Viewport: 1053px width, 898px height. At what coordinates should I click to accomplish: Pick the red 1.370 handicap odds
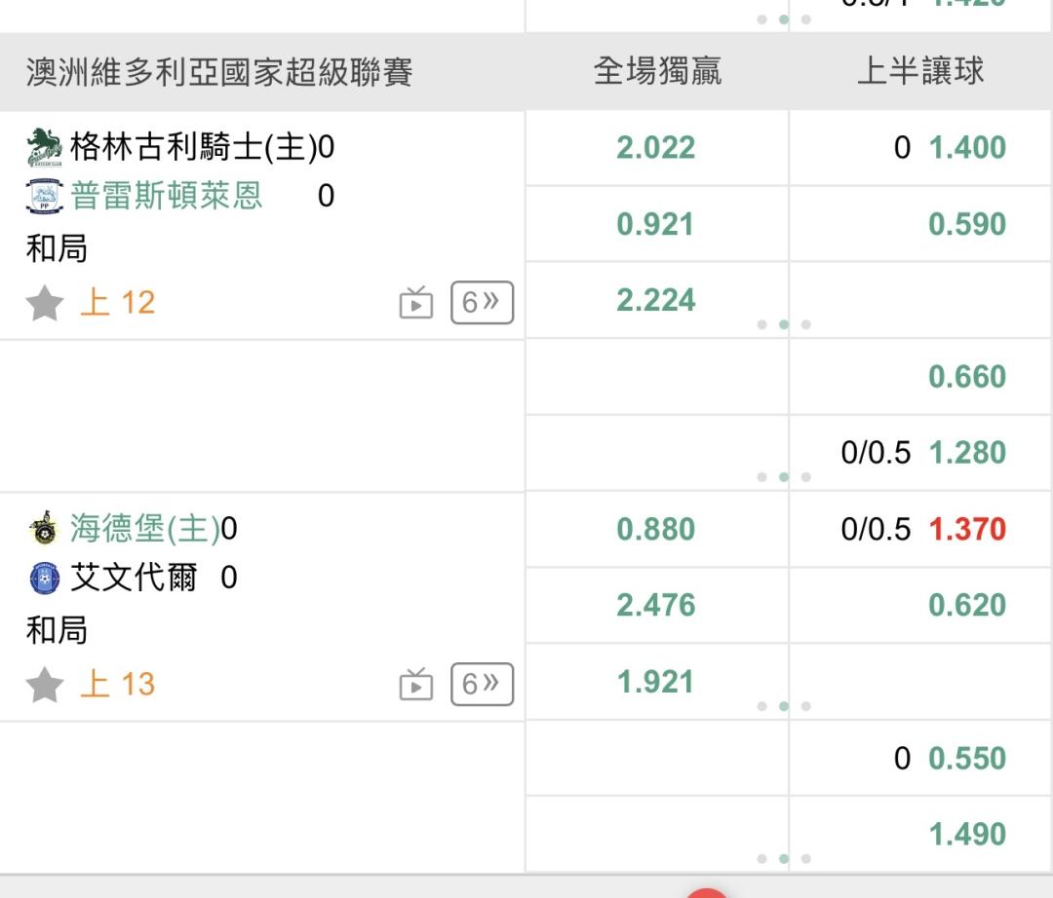pyautogui.click(x=967, y=530)
